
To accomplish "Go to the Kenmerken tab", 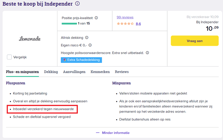I will pyautogui.click(x=100, y=72).
